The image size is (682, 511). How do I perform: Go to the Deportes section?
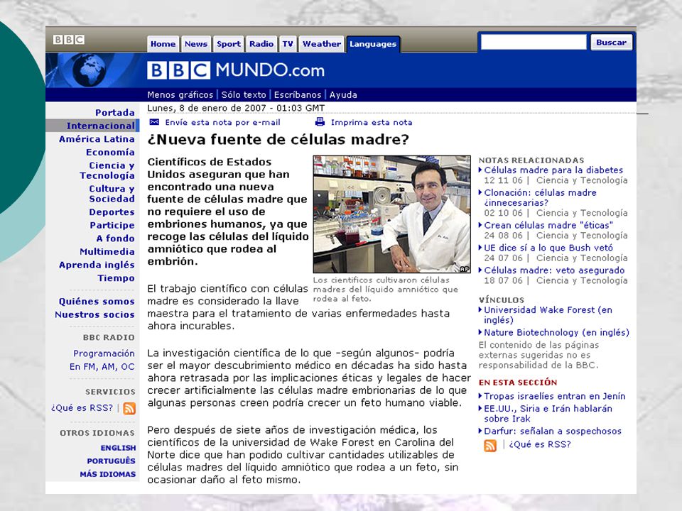[112, 212]
